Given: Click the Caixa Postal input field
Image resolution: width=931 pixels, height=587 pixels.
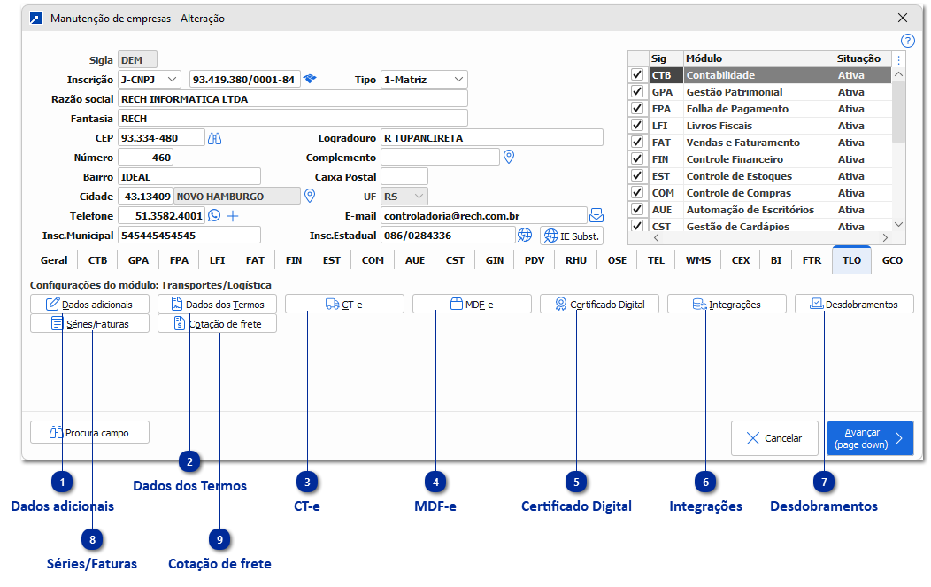Looking at the screenshot, I should tap(404, 176).
